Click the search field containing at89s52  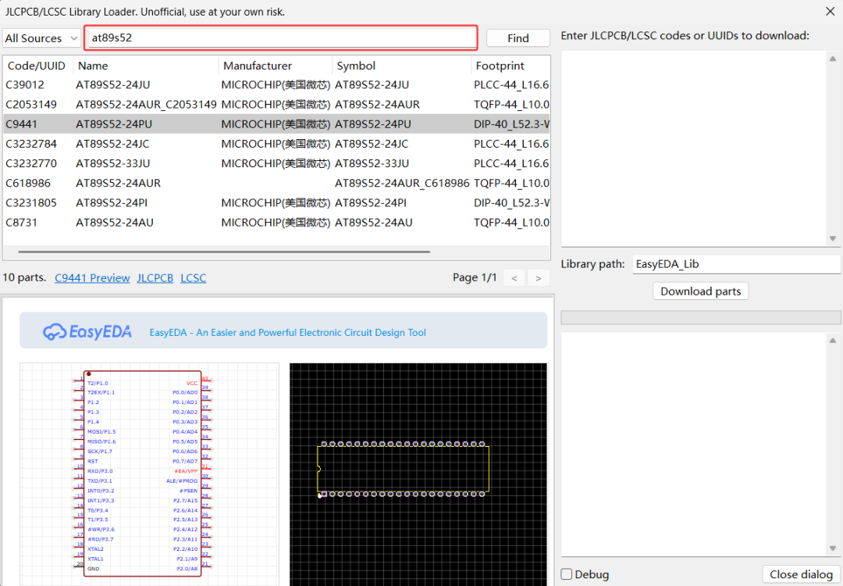[x=281, y=38]
